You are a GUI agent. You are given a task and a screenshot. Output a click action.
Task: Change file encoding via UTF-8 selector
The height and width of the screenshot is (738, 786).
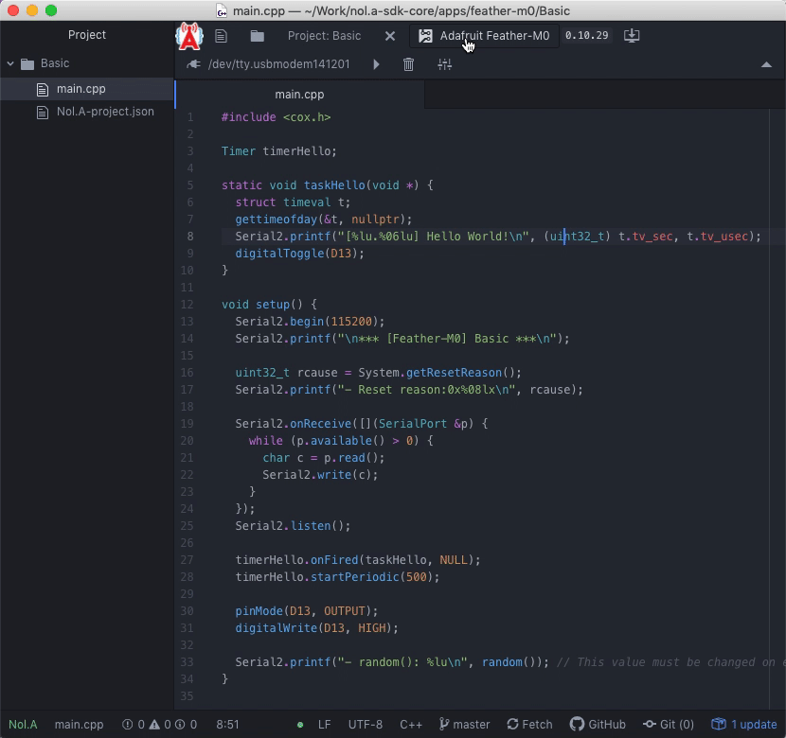point(366,725)
